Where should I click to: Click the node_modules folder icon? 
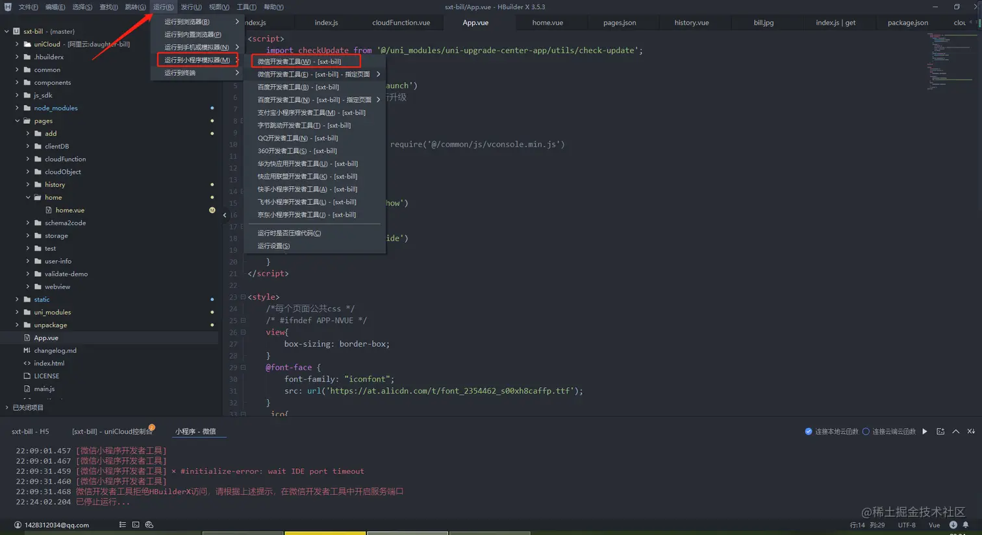27,108
